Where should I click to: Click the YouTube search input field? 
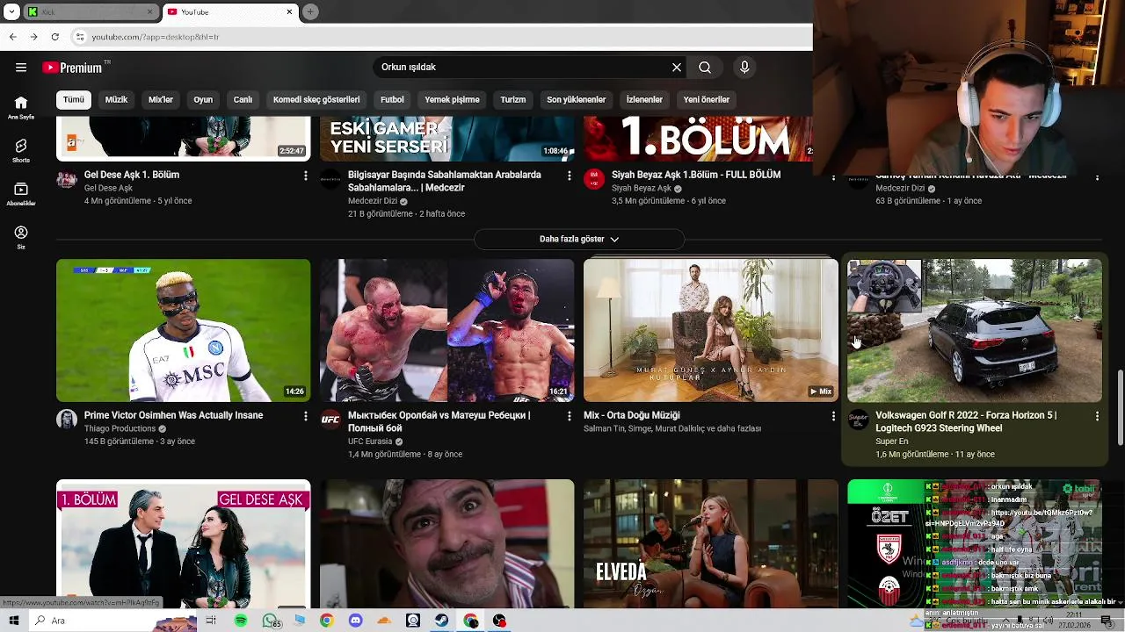coord(523,68)
